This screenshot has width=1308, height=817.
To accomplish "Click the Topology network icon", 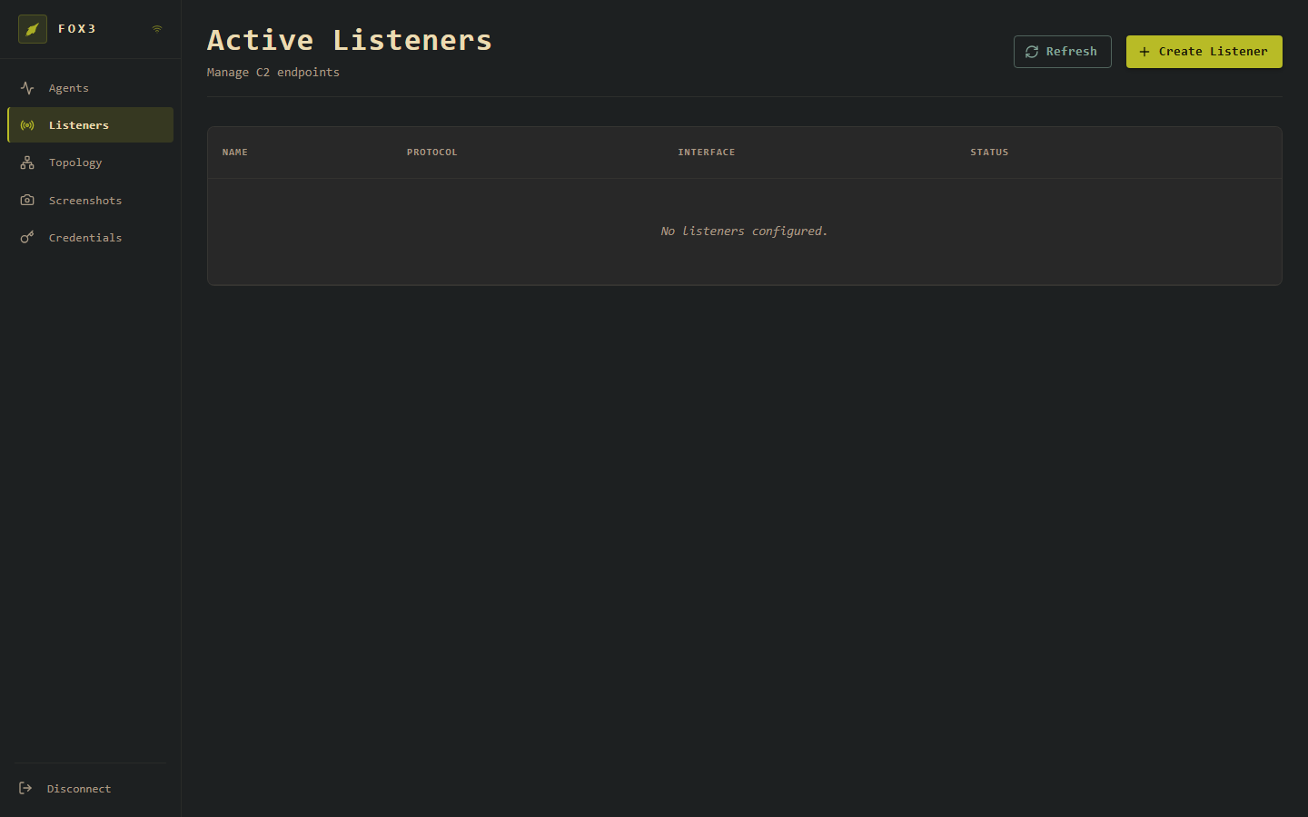I will [x=27, y=162].
